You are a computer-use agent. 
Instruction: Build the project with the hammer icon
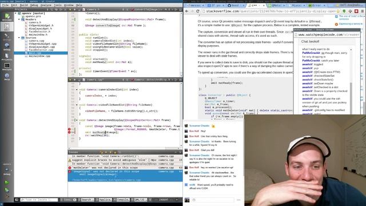click(7, 196)
